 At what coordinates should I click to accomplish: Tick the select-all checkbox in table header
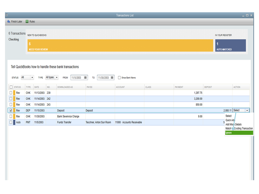click(x=11, y=87)
